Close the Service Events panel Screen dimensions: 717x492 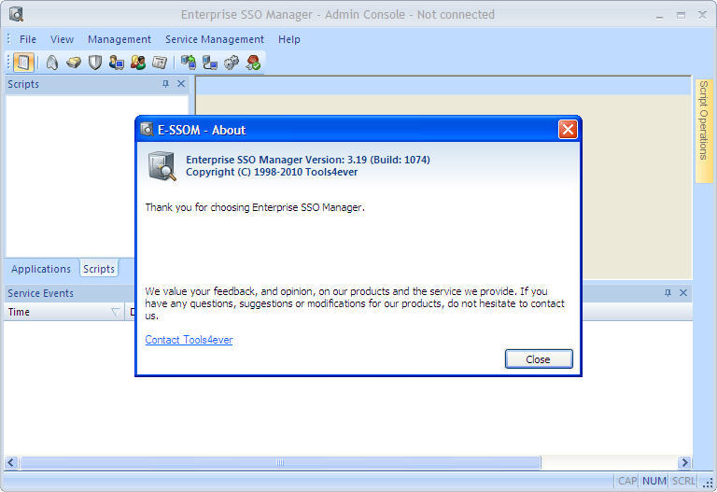coord(683,292)
